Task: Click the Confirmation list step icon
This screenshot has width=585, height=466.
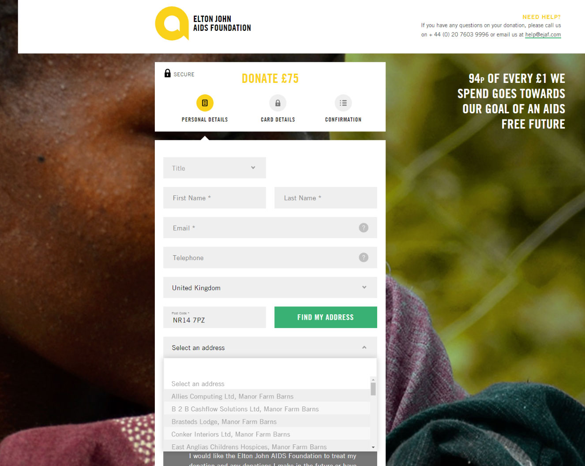Action: 343,103
